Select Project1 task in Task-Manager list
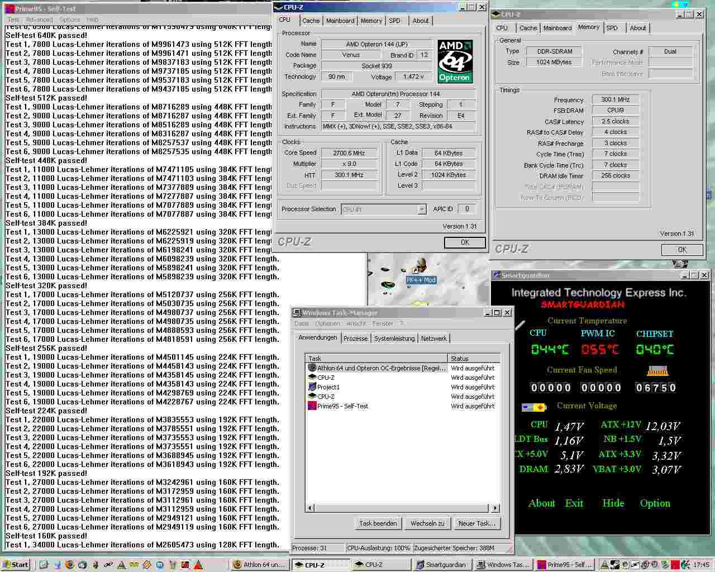 pos(402,387)
